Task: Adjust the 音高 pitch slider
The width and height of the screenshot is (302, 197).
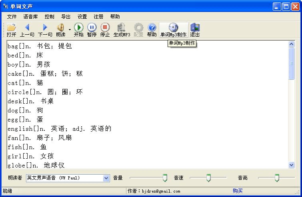Action: pos(277,178)
